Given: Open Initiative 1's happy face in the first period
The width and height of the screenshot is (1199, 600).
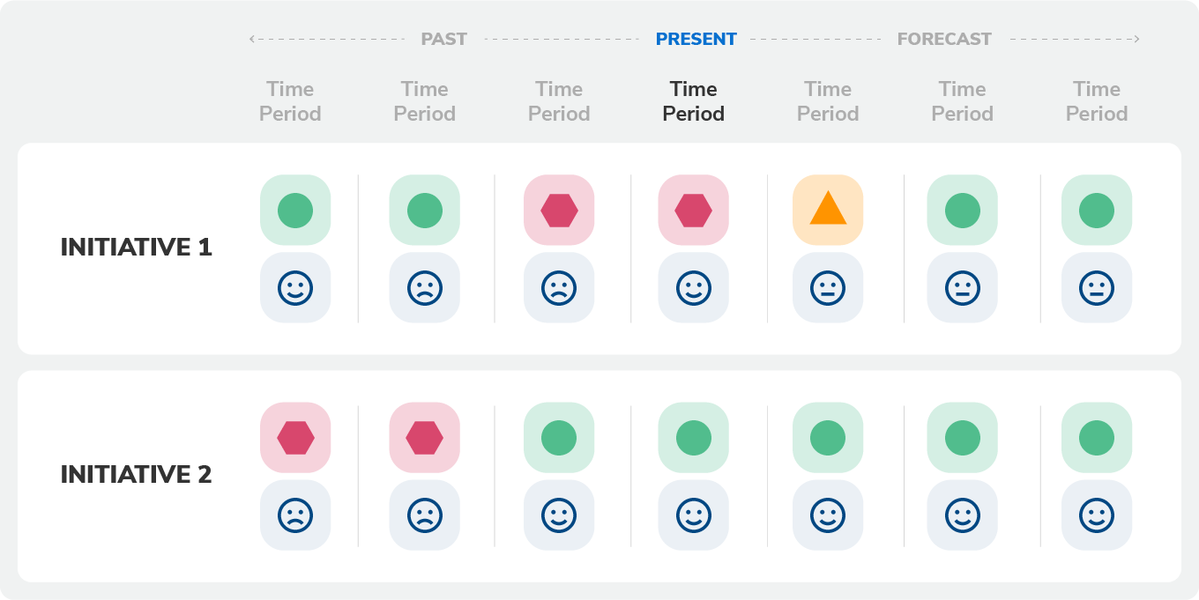Looking at the screenshot, I should click(295, 287).
